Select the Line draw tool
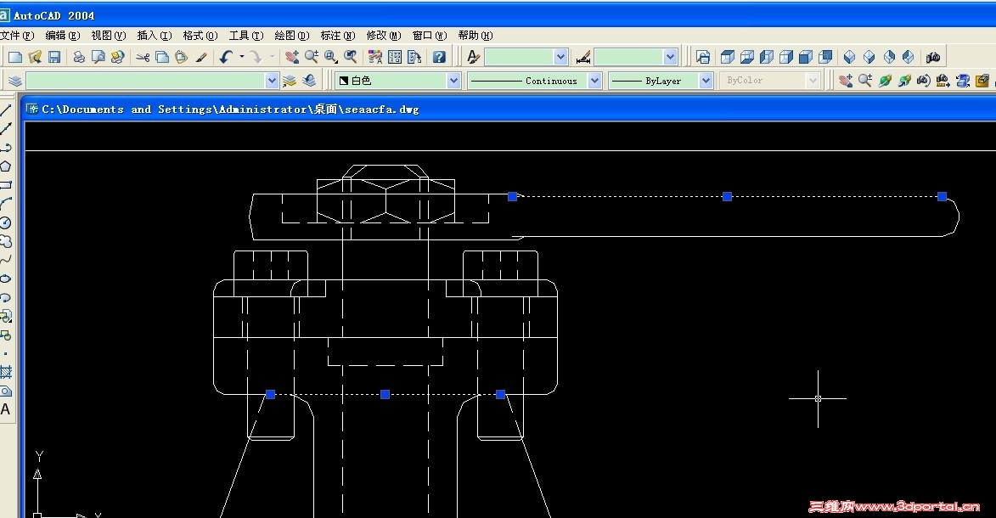The height and width of the screenshot is (518, 996). (x=6, y=110)
